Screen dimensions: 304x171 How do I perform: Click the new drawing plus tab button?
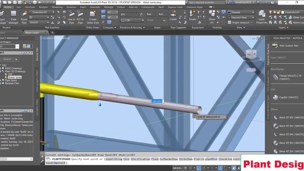point(52,33)
